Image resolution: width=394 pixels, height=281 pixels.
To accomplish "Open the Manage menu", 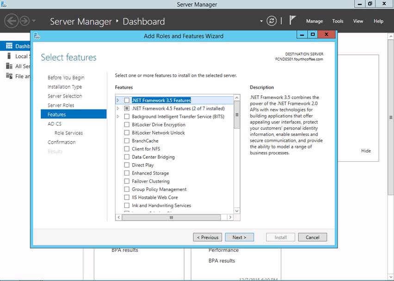I will click(314, 21).
